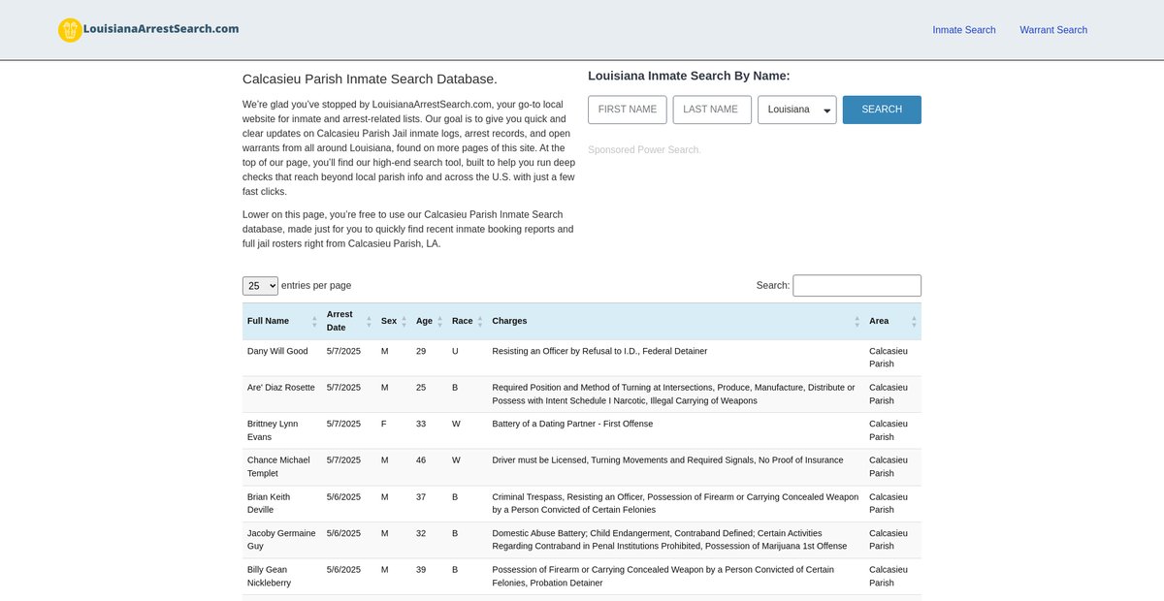
Task: Sort by Charges column arrows icon
Action: point(857,321)
